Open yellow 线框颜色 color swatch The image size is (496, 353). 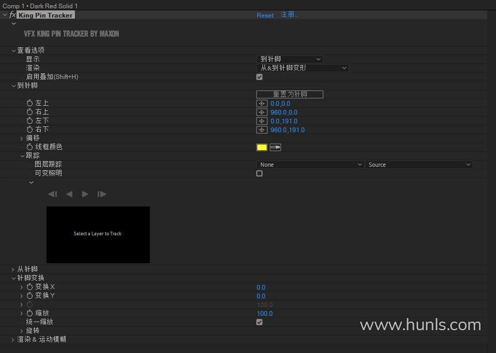pyautogui.click(x=262, y=147)
